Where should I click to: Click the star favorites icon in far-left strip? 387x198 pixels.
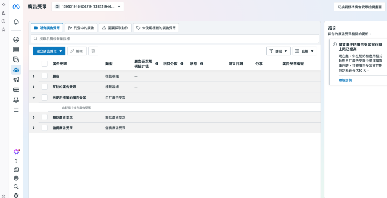[x=3, y=29]
